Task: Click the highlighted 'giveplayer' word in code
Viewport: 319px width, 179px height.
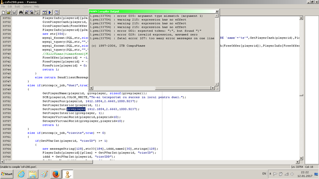Action: click(76, 109)
